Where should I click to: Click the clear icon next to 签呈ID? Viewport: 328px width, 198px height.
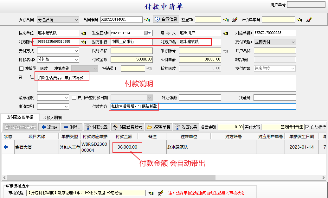(235, 20)
